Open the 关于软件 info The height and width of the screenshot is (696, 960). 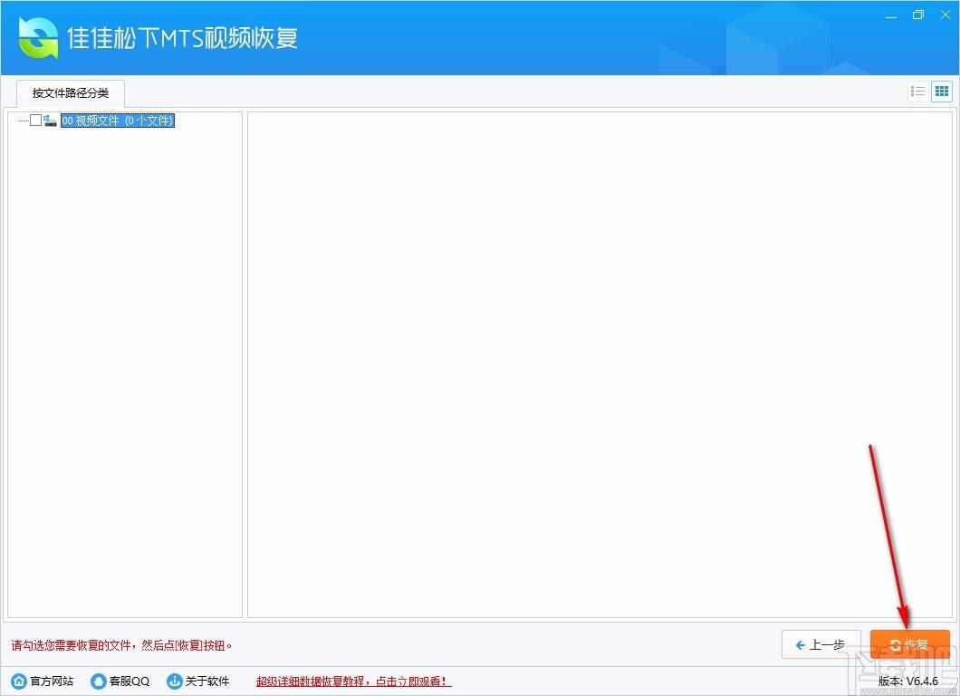tap(198, 681)
